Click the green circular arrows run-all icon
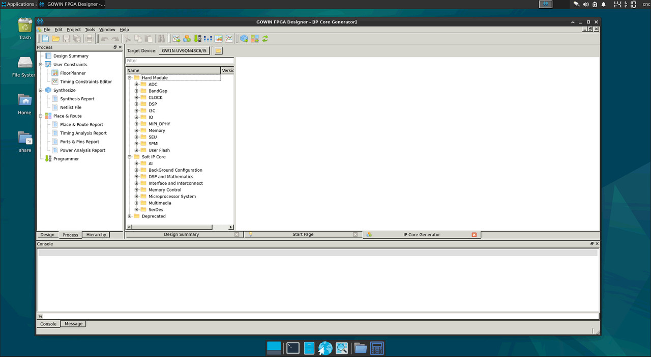 point(265,39)
